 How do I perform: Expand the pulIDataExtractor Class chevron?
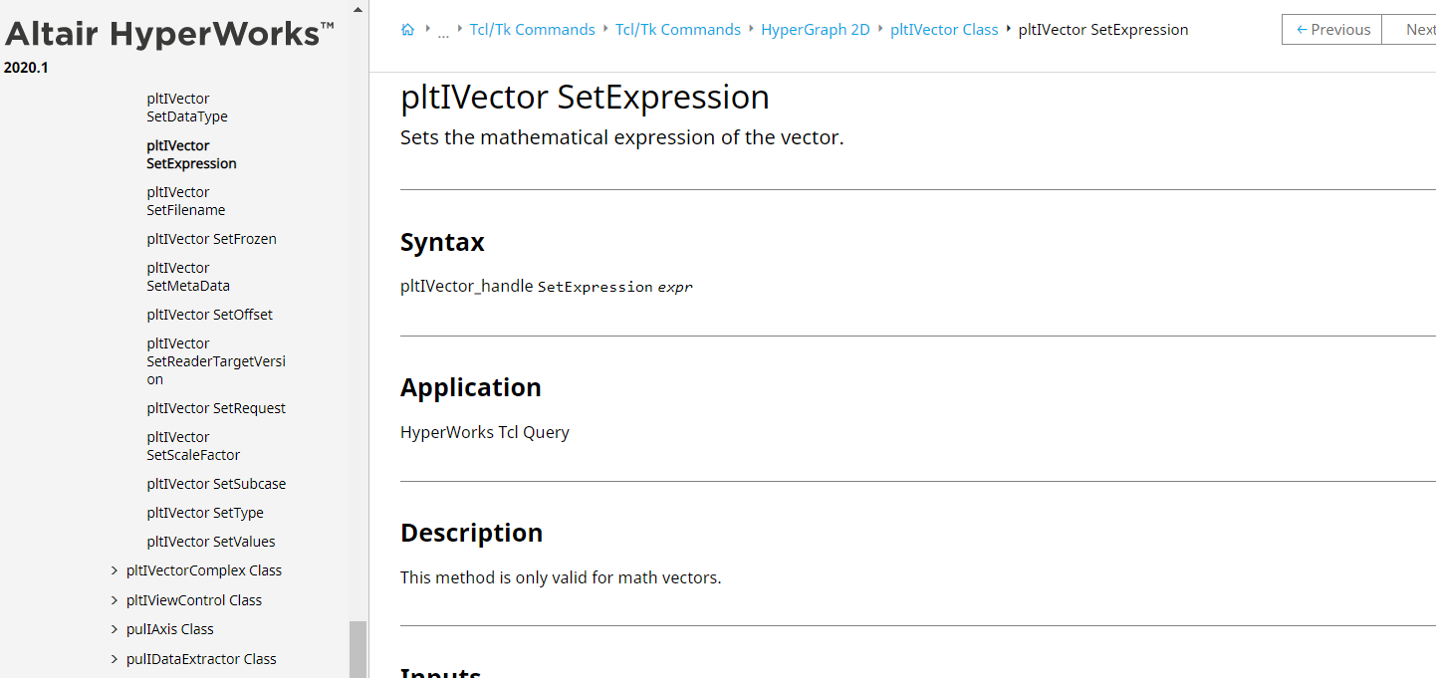pyautogui.click(x=114, y=659)
